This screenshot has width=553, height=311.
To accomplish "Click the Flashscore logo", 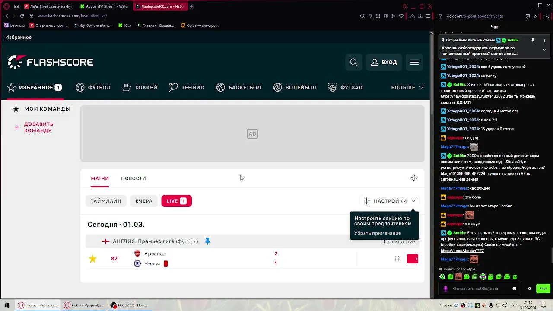I will pos(51,62).
